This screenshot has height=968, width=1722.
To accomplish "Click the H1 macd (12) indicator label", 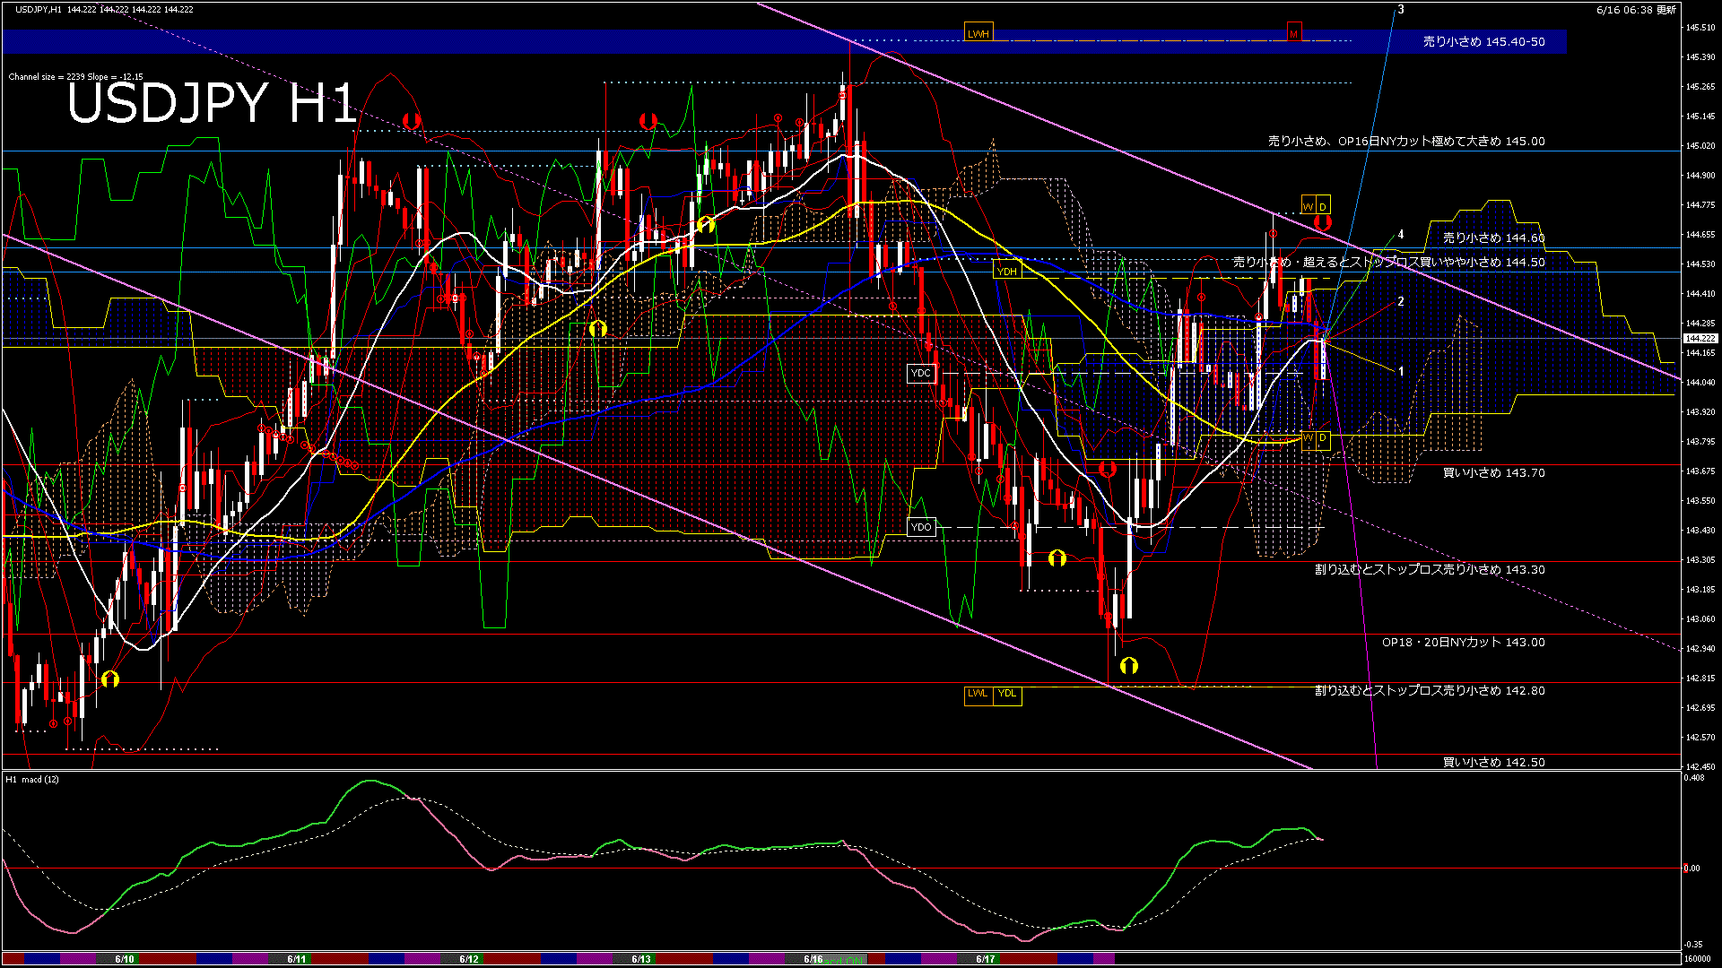I will point(33,779).
